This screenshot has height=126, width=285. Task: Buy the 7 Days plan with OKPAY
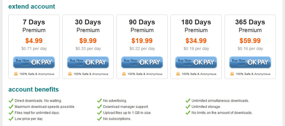click(x=34, y=62)
